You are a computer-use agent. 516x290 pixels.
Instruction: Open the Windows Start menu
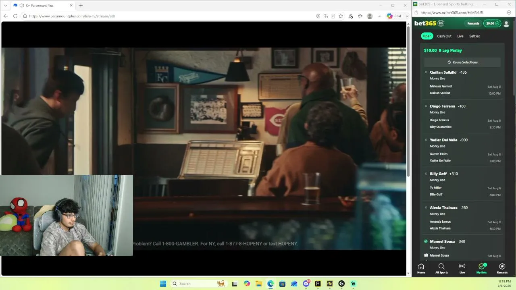point(163,284)
